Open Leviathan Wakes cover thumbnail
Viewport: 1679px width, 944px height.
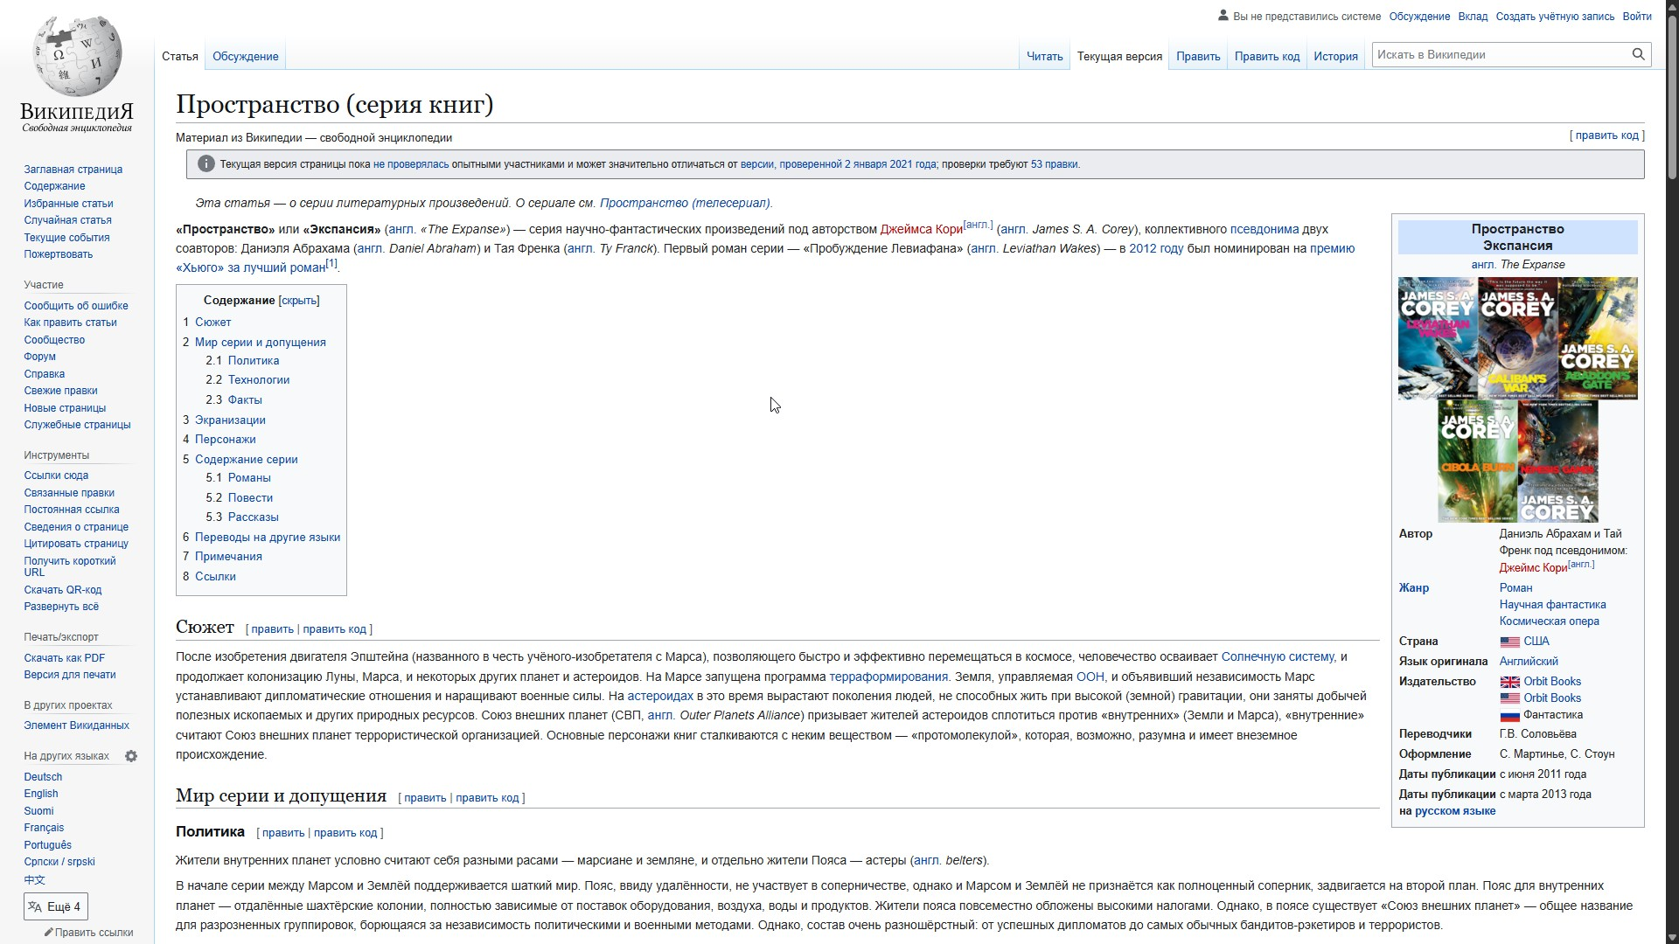pos(1438,338)
